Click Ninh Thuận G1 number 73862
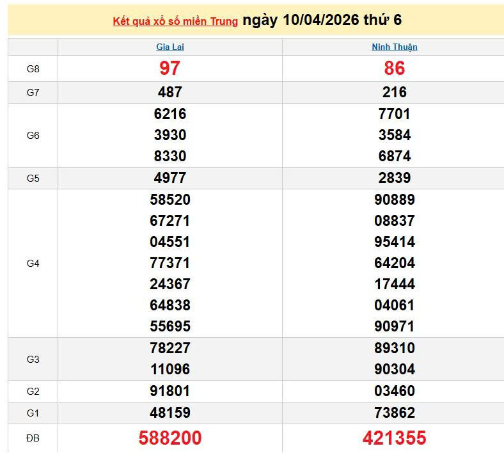This screenshot has height=453, width=504. pyautogui.click(x=395, y=413)
